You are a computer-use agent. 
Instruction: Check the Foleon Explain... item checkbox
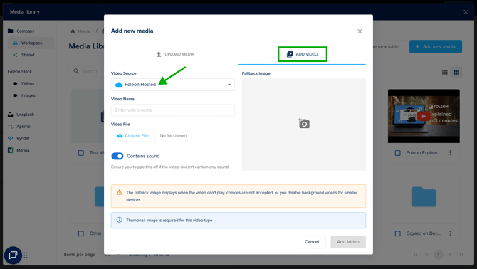coord(397,153)
